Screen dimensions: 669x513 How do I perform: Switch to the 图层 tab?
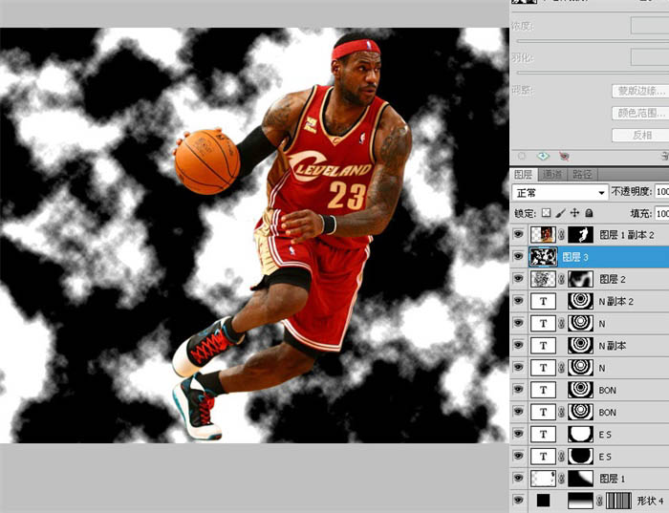(524, 174)
